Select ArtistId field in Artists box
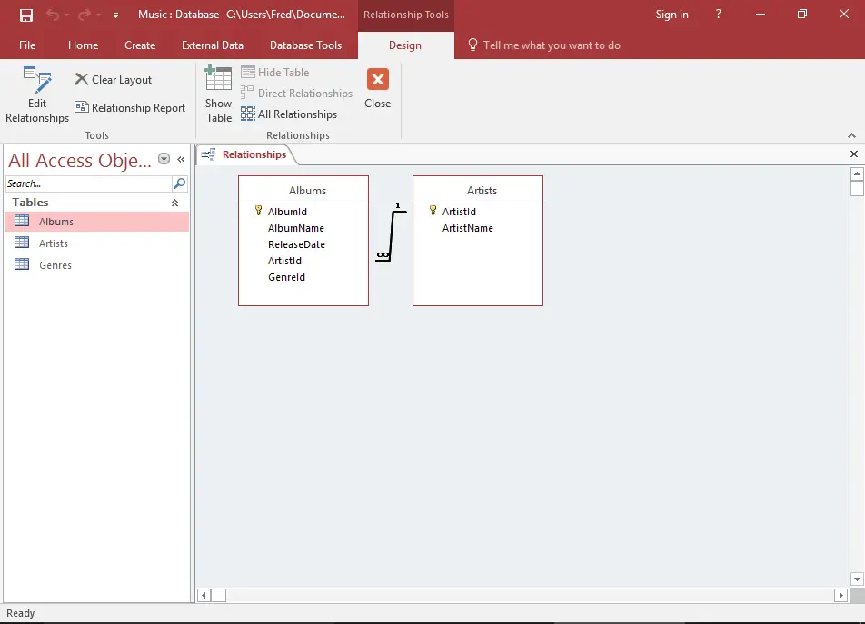Viewport: 865px width, 624px height. tap(459, 212)
